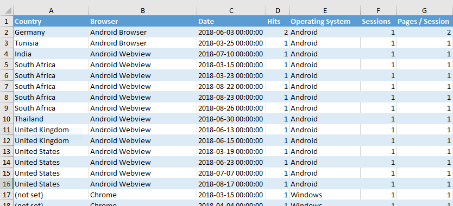The image size is (453, 206).
Task: Select United Kingdom cell in row 12
Action: (51, 141)
